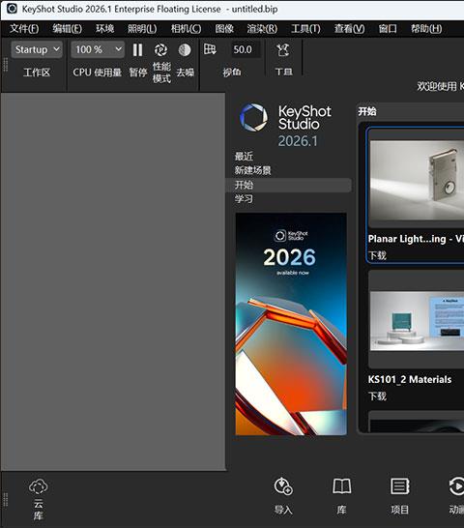
Task: Select 开始 in the welcome sidebar
Action: coord(289,185)
